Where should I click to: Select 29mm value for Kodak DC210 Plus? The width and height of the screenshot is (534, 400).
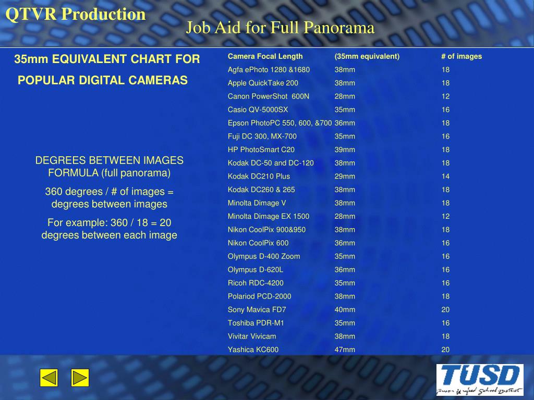pyautogui.click(x=345, y=176)
